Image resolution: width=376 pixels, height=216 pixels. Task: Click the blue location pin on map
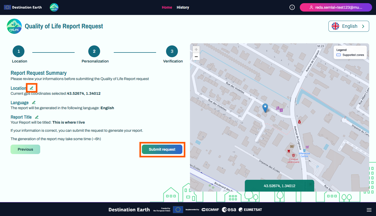click(x=265, y=108)
